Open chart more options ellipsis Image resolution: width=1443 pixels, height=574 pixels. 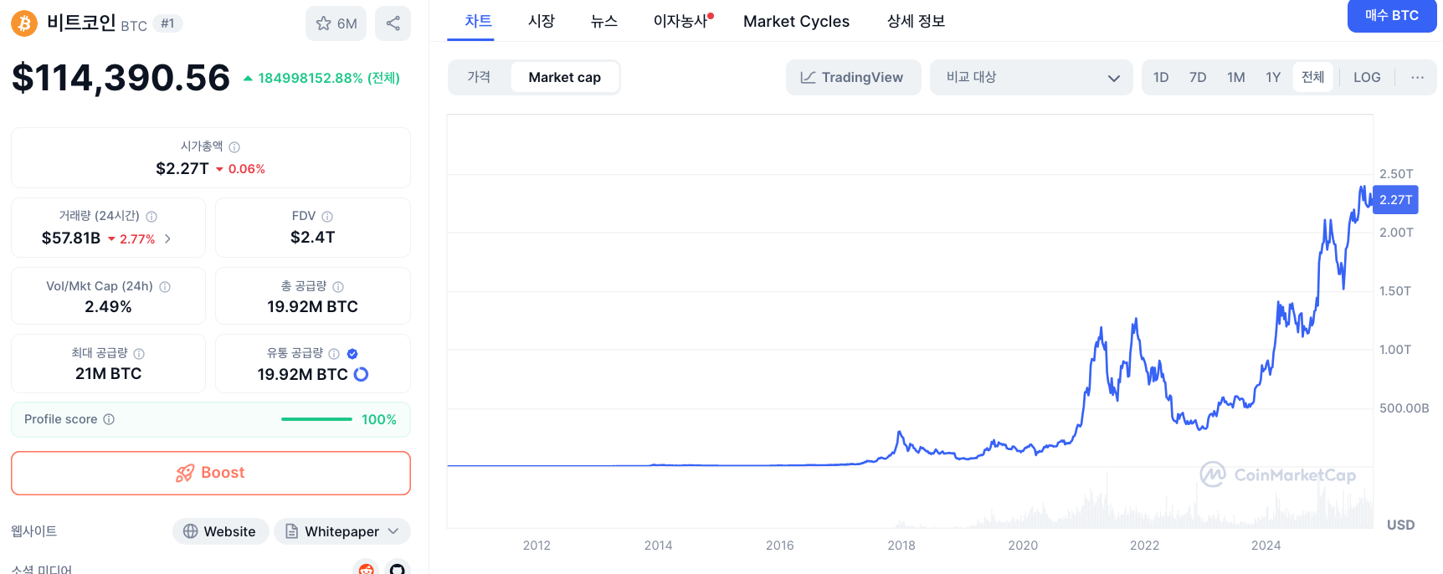[x=1417, y=77]
